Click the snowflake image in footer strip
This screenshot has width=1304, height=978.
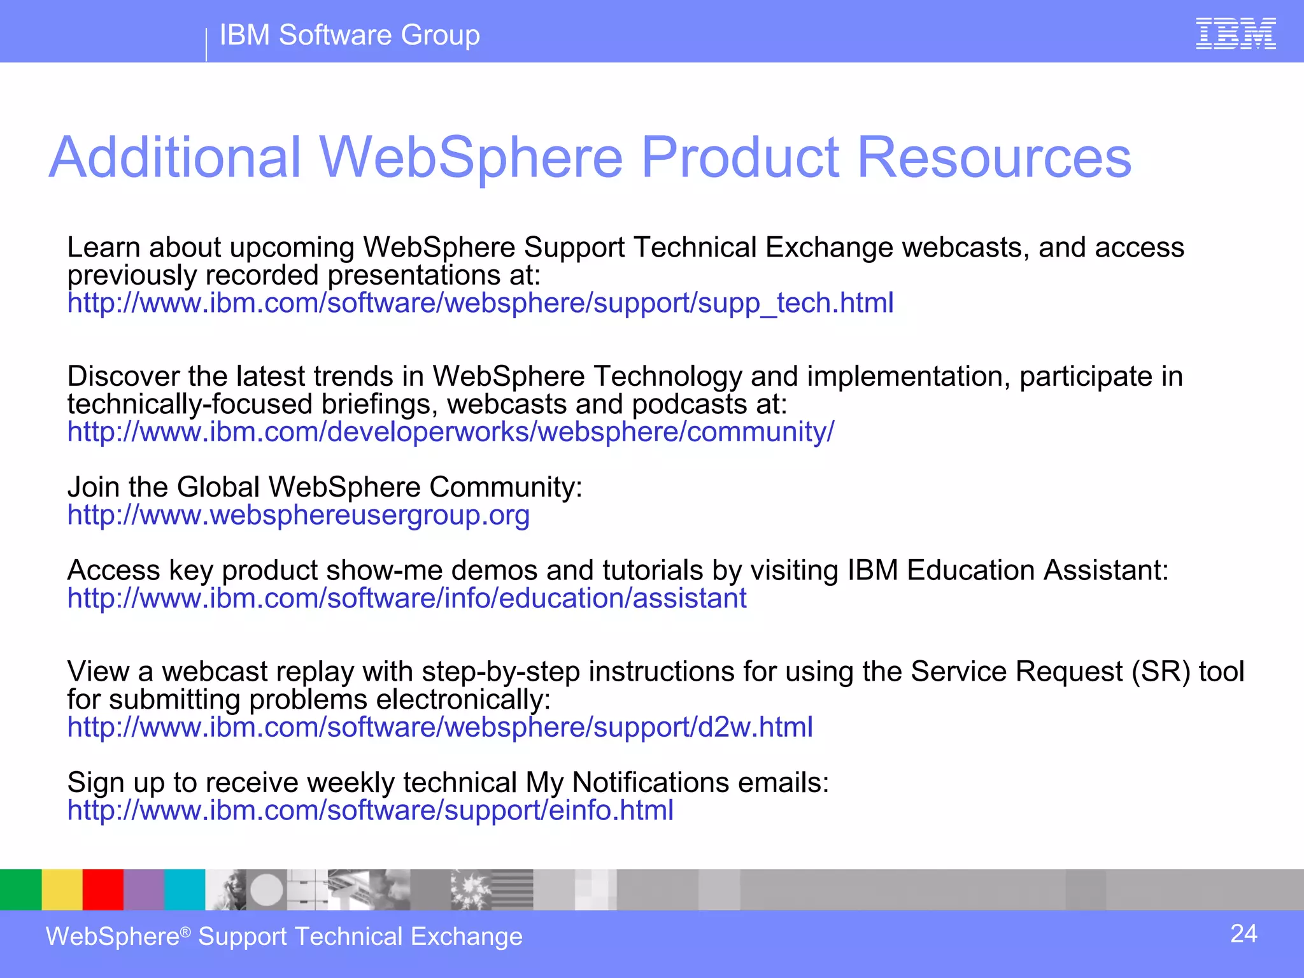point(471,889)
